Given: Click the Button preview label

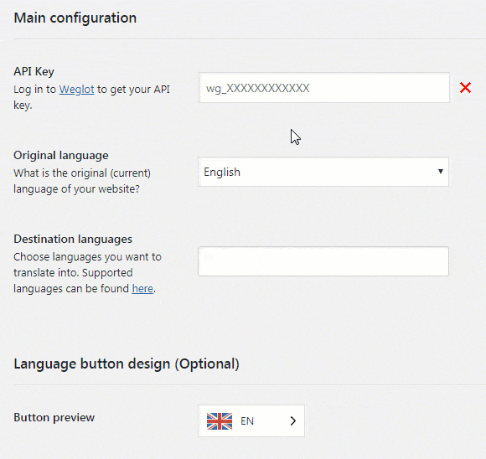Looking at the screenshot, I should (x=54, y=417).
